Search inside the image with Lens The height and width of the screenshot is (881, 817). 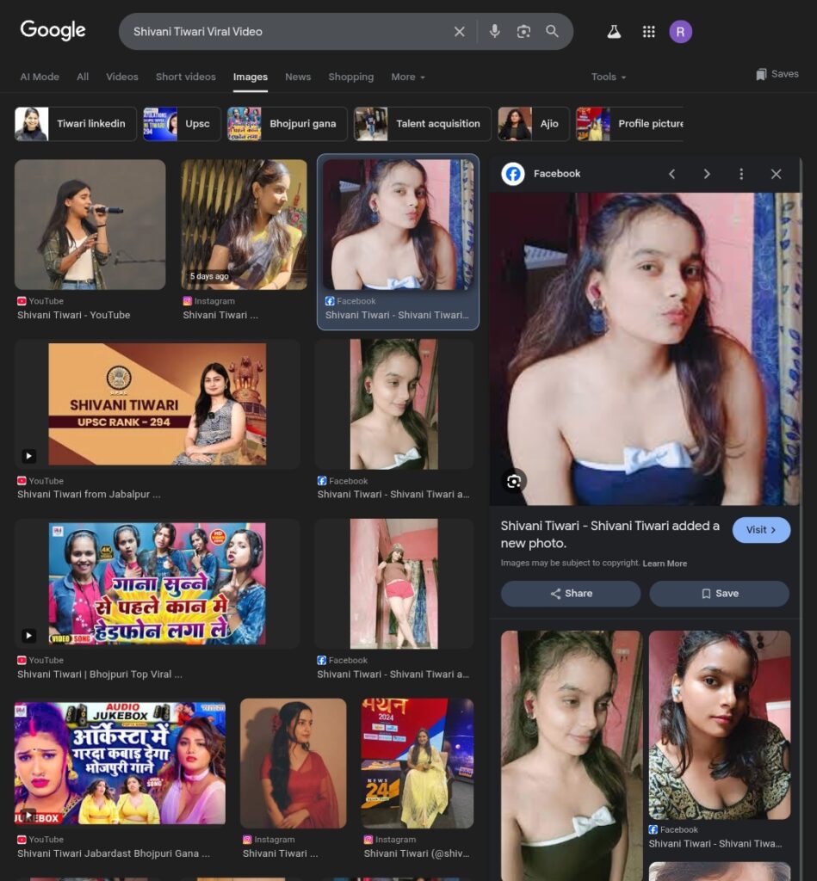tap(513, 481)
